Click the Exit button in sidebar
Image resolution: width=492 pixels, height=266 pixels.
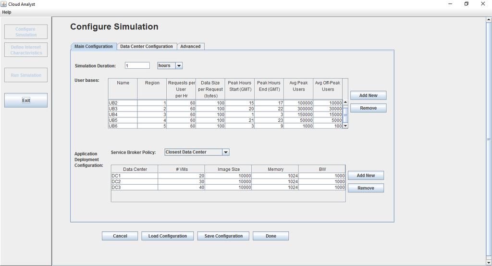click(26, 100)
